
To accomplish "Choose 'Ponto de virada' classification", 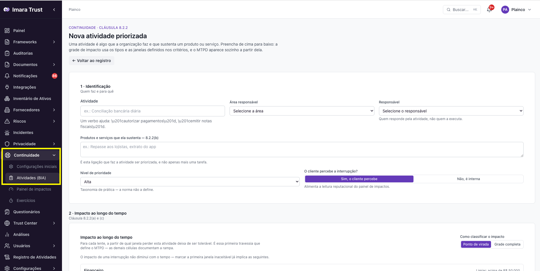I will pyautogui.click(x=476, y=244).
